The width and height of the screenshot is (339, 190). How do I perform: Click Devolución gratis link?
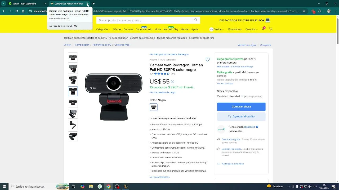pyautogui.click(x=231, y=139)
